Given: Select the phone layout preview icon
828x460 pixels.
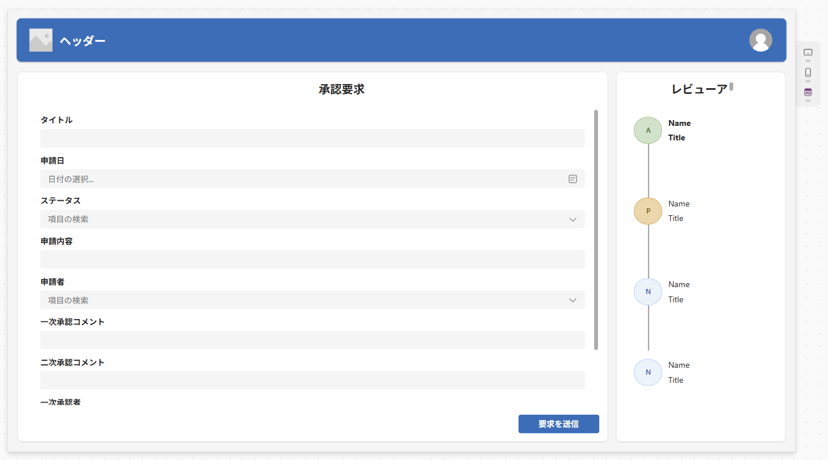Looking at the screenshot, I should [x=808, y=73].
